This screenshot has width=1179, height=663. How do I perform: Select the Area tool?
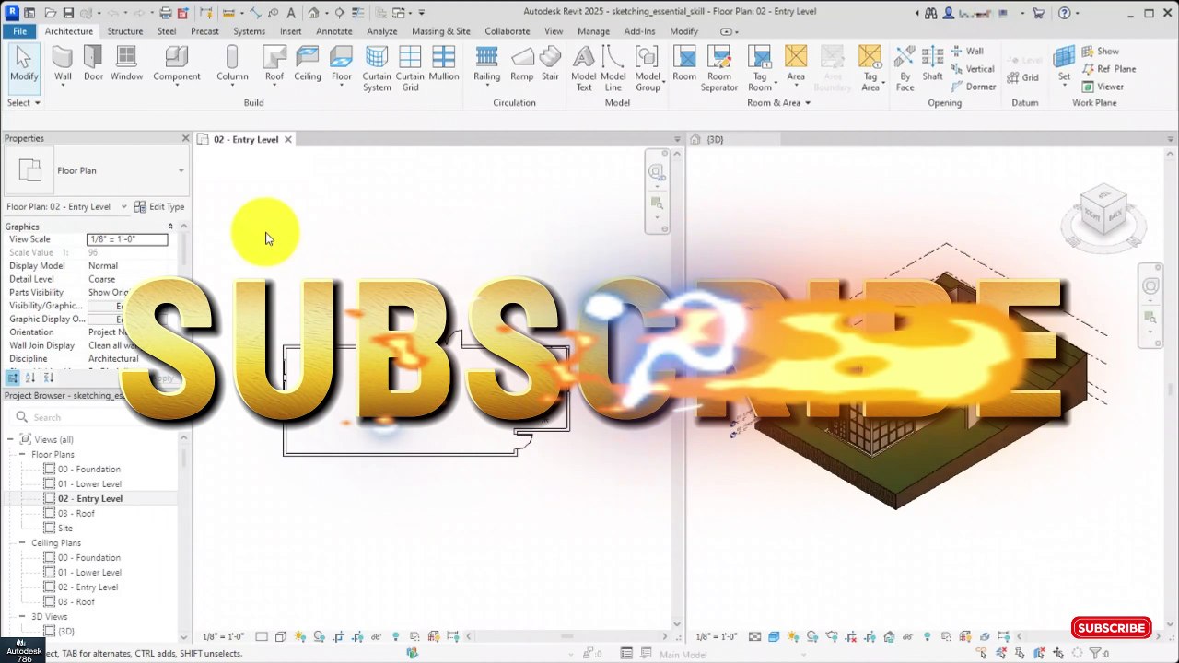pyautogui.click(x=796, y=64)
